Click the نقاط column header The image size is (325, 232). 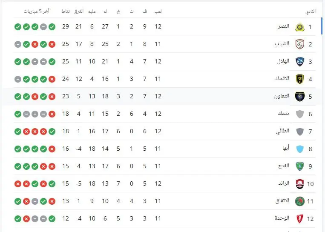66,11
